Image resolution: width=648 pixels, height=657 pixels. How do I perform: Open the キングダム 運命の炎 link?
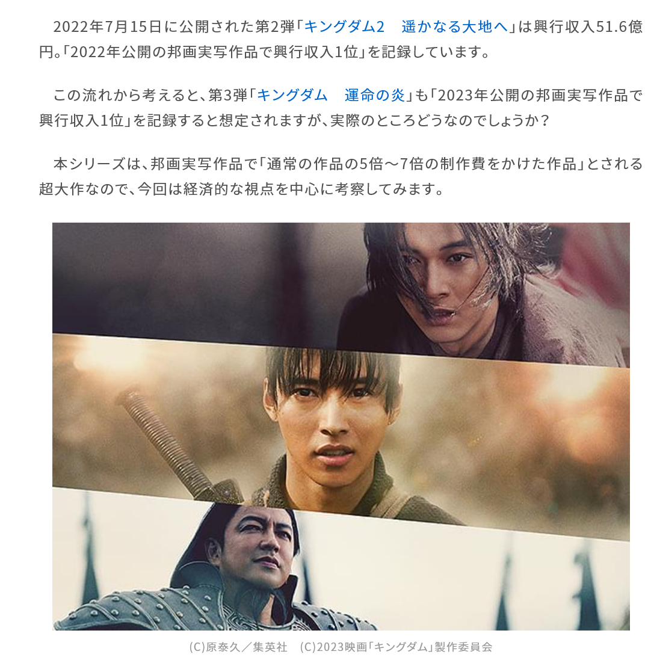click(331, 95)
